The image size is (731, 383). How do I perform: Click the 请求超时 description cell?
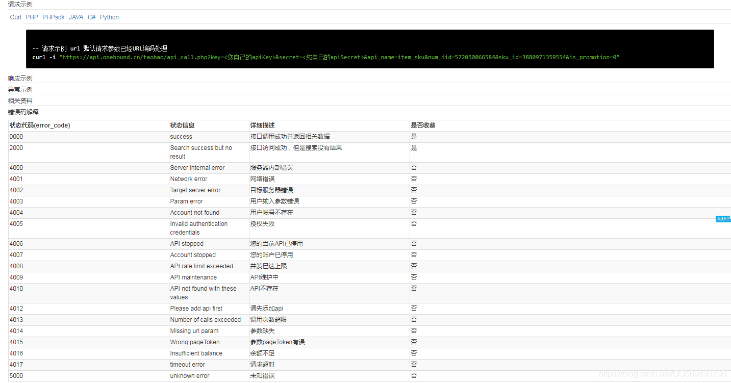329,365
